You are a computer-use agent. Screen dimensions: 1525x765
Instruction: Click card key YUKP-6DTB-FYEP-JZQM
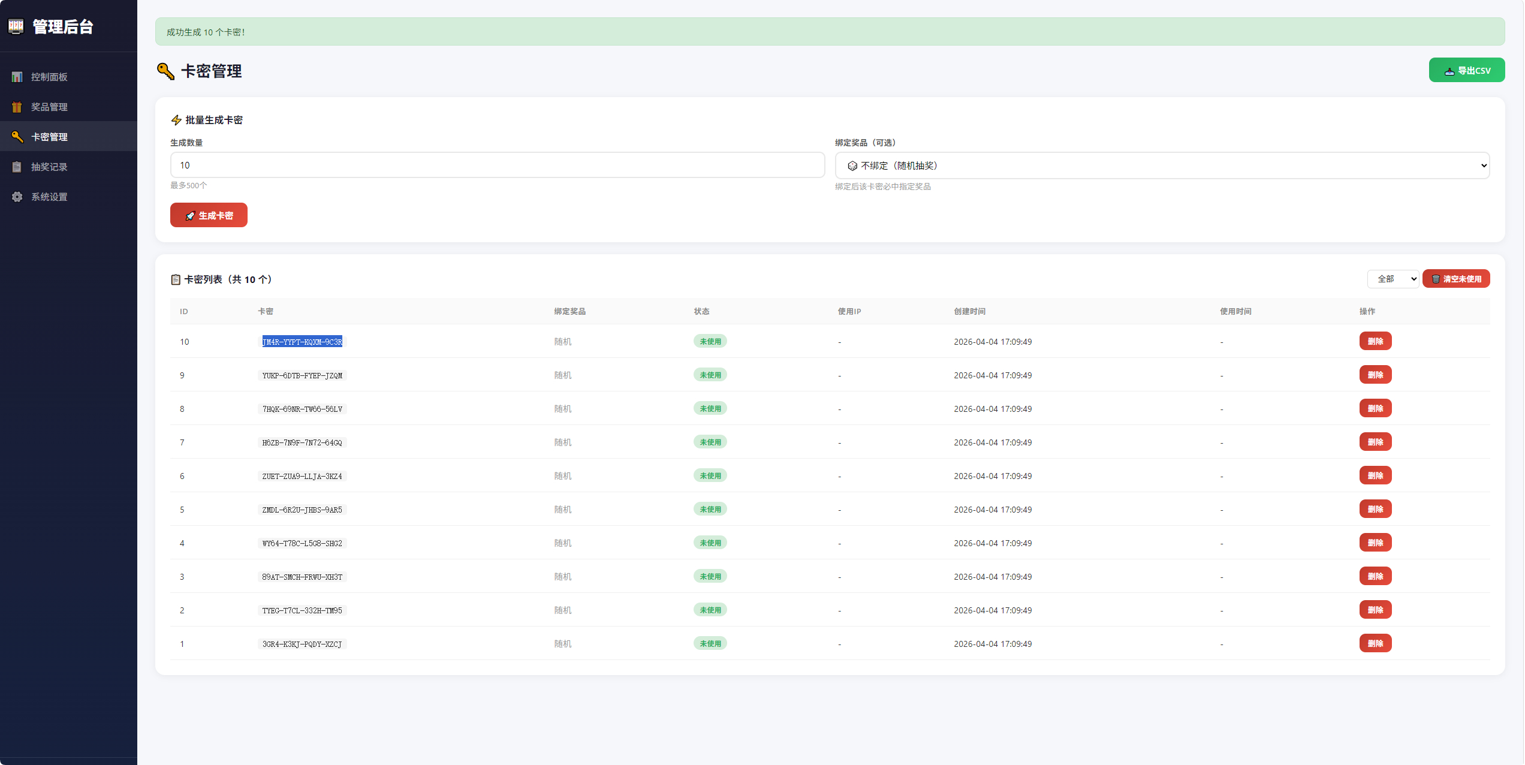[x=302, y=375]
